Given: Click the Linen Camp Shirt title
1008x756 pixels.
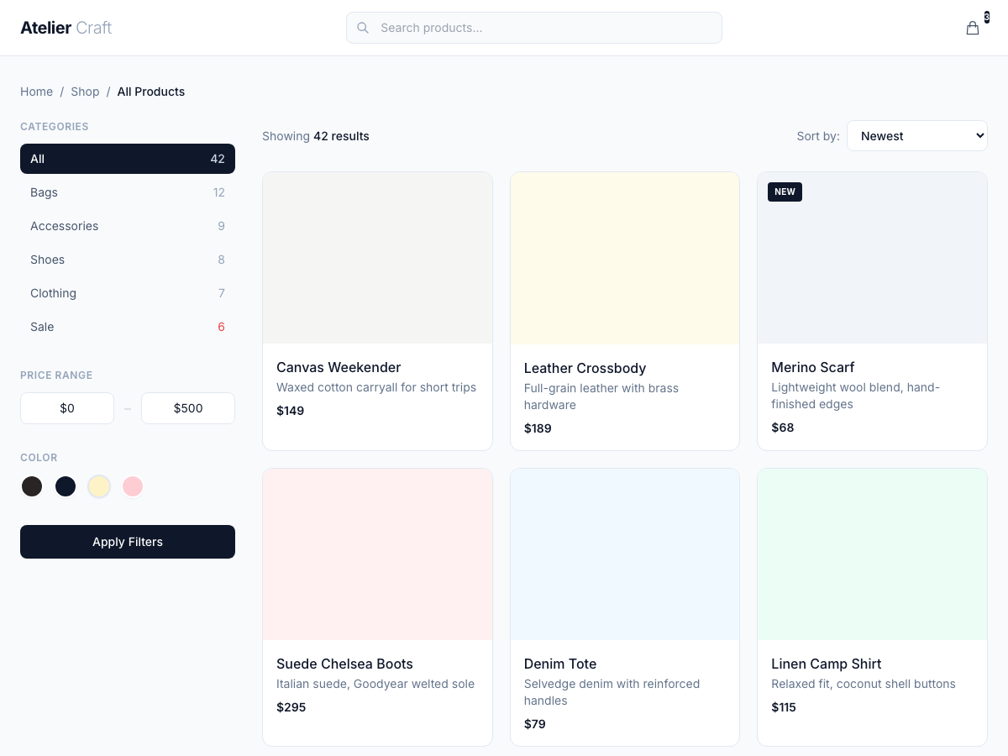Looking at the screenshot, I should pos(827,664).
